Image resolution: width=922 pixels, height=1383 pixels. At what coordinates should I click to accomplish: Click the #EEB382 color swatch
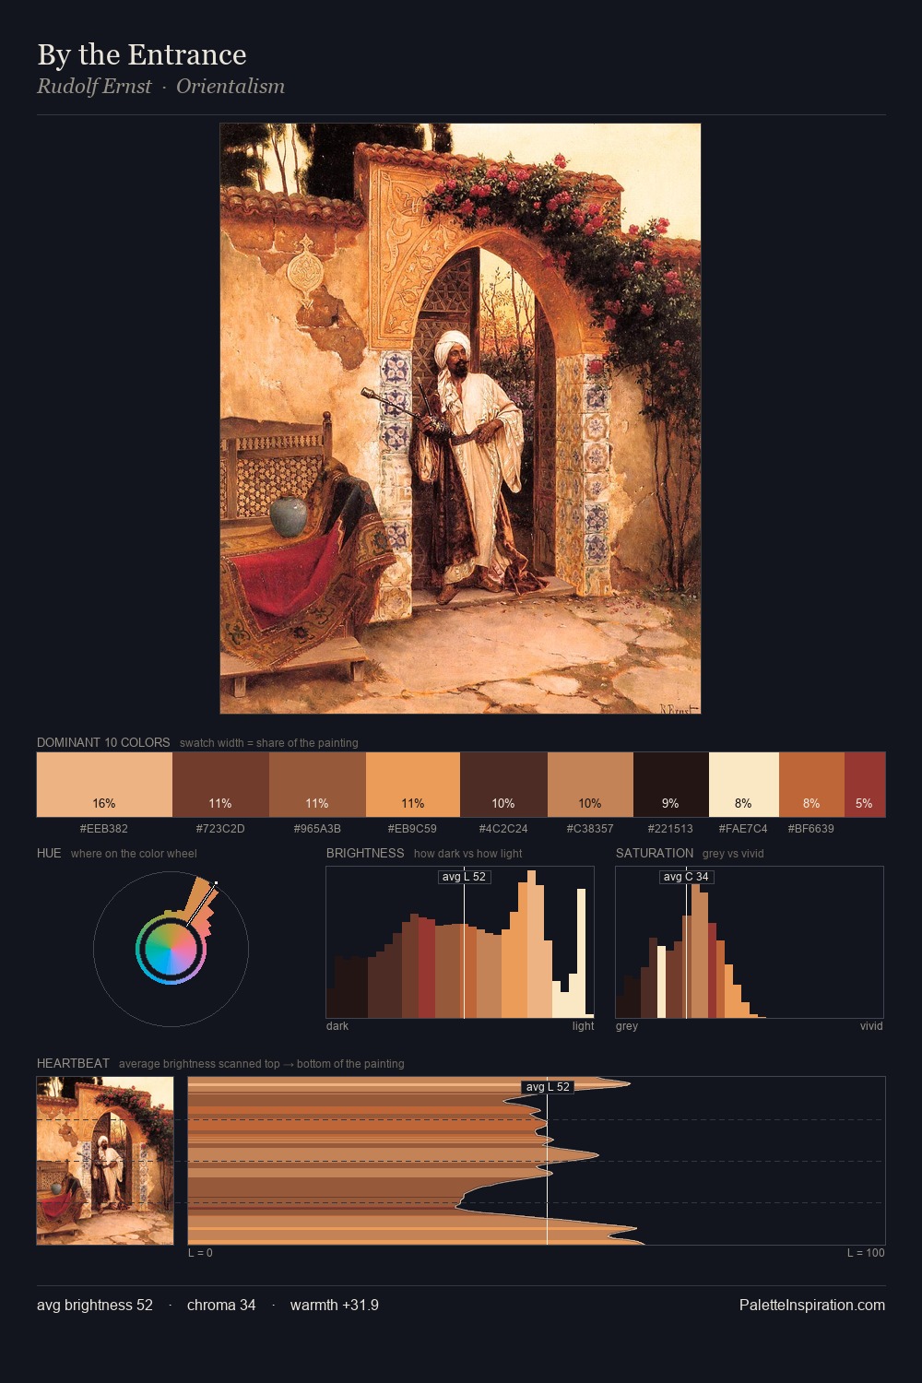pyautogui.click(x=104, y=785)
